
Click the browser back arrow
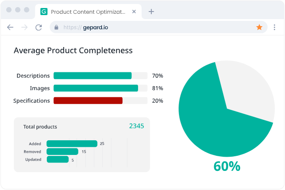pos(10,27)
